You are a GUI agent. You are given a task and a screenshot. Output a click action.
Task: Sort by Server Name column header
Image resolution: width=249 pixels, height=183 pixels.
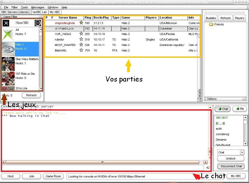point(68,18)
